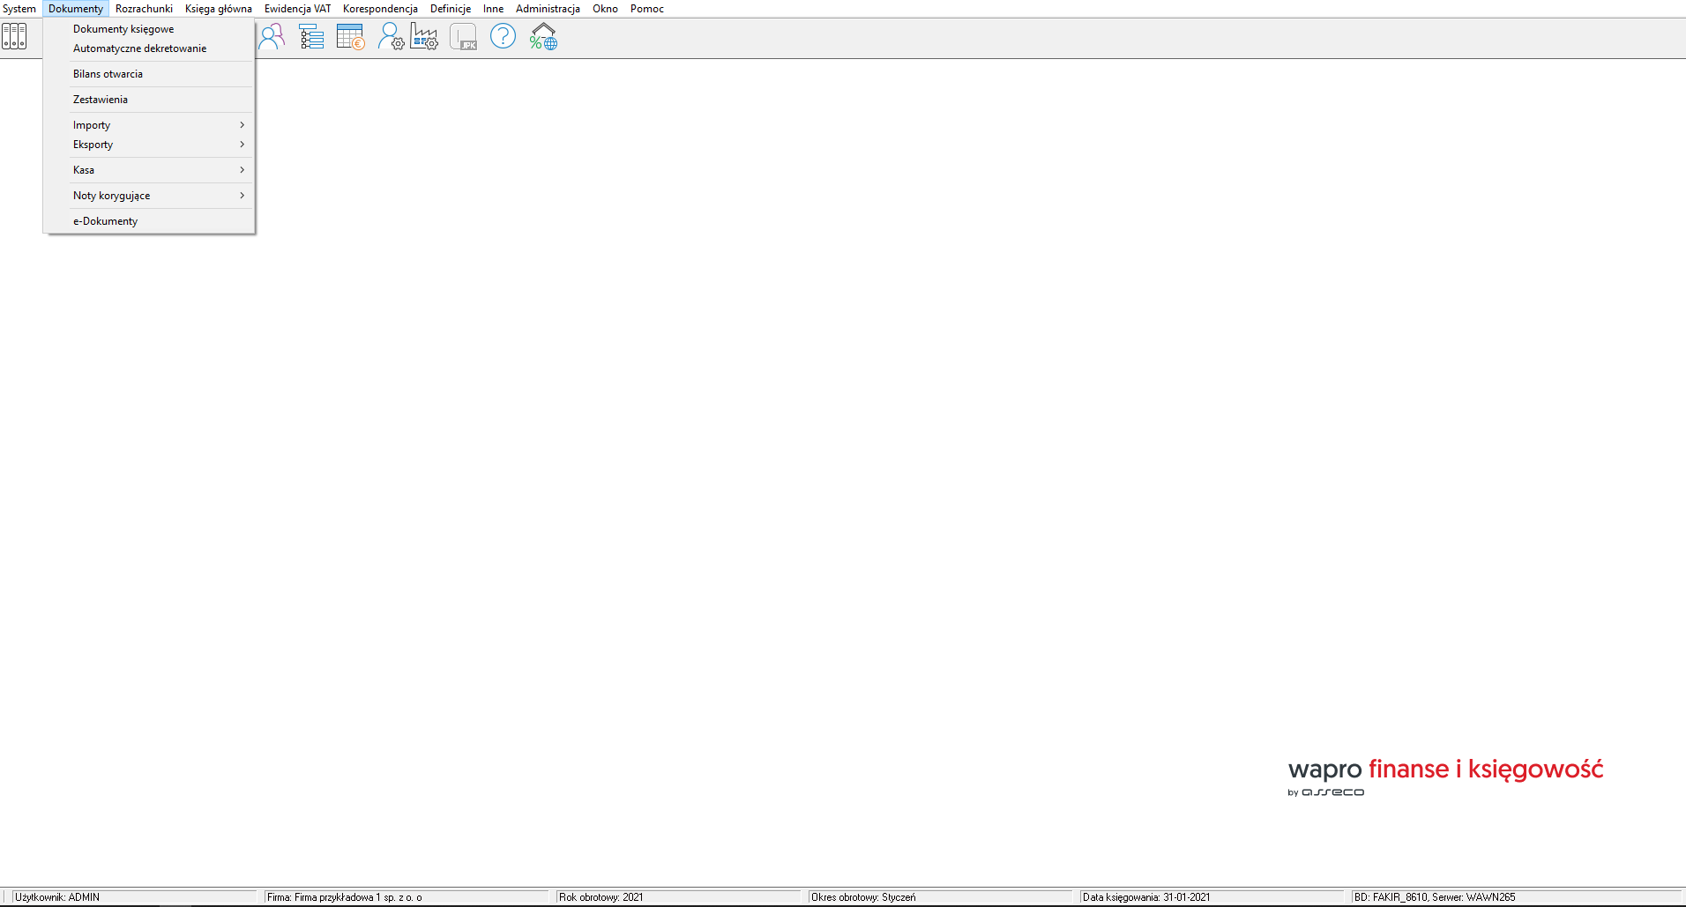This screenshot has height=907, width=1686.
Task: Open the Inne menu
Action: pyautogui.click(x=493, y=9)
